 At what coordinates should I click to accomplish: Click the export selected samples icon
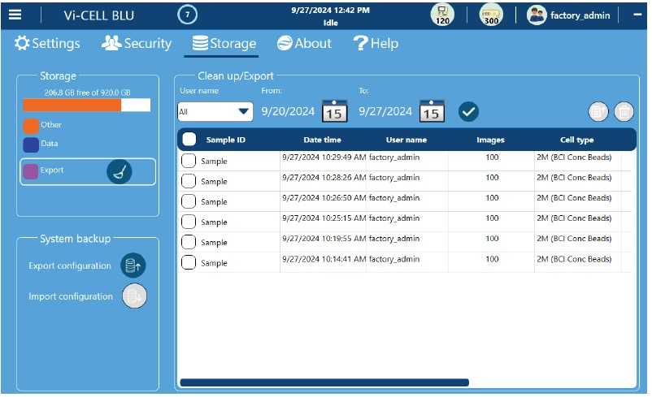pyautogui.click(x=598, y=112)
